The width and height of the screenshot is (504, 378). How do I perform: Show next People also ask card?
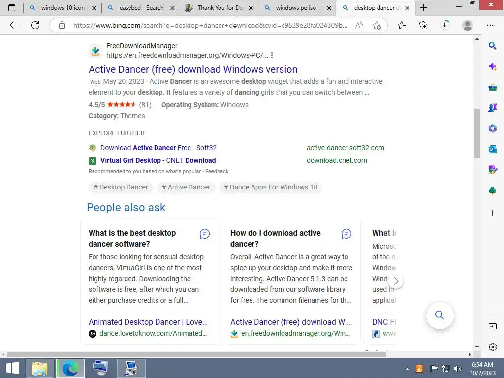coord(396,281)
